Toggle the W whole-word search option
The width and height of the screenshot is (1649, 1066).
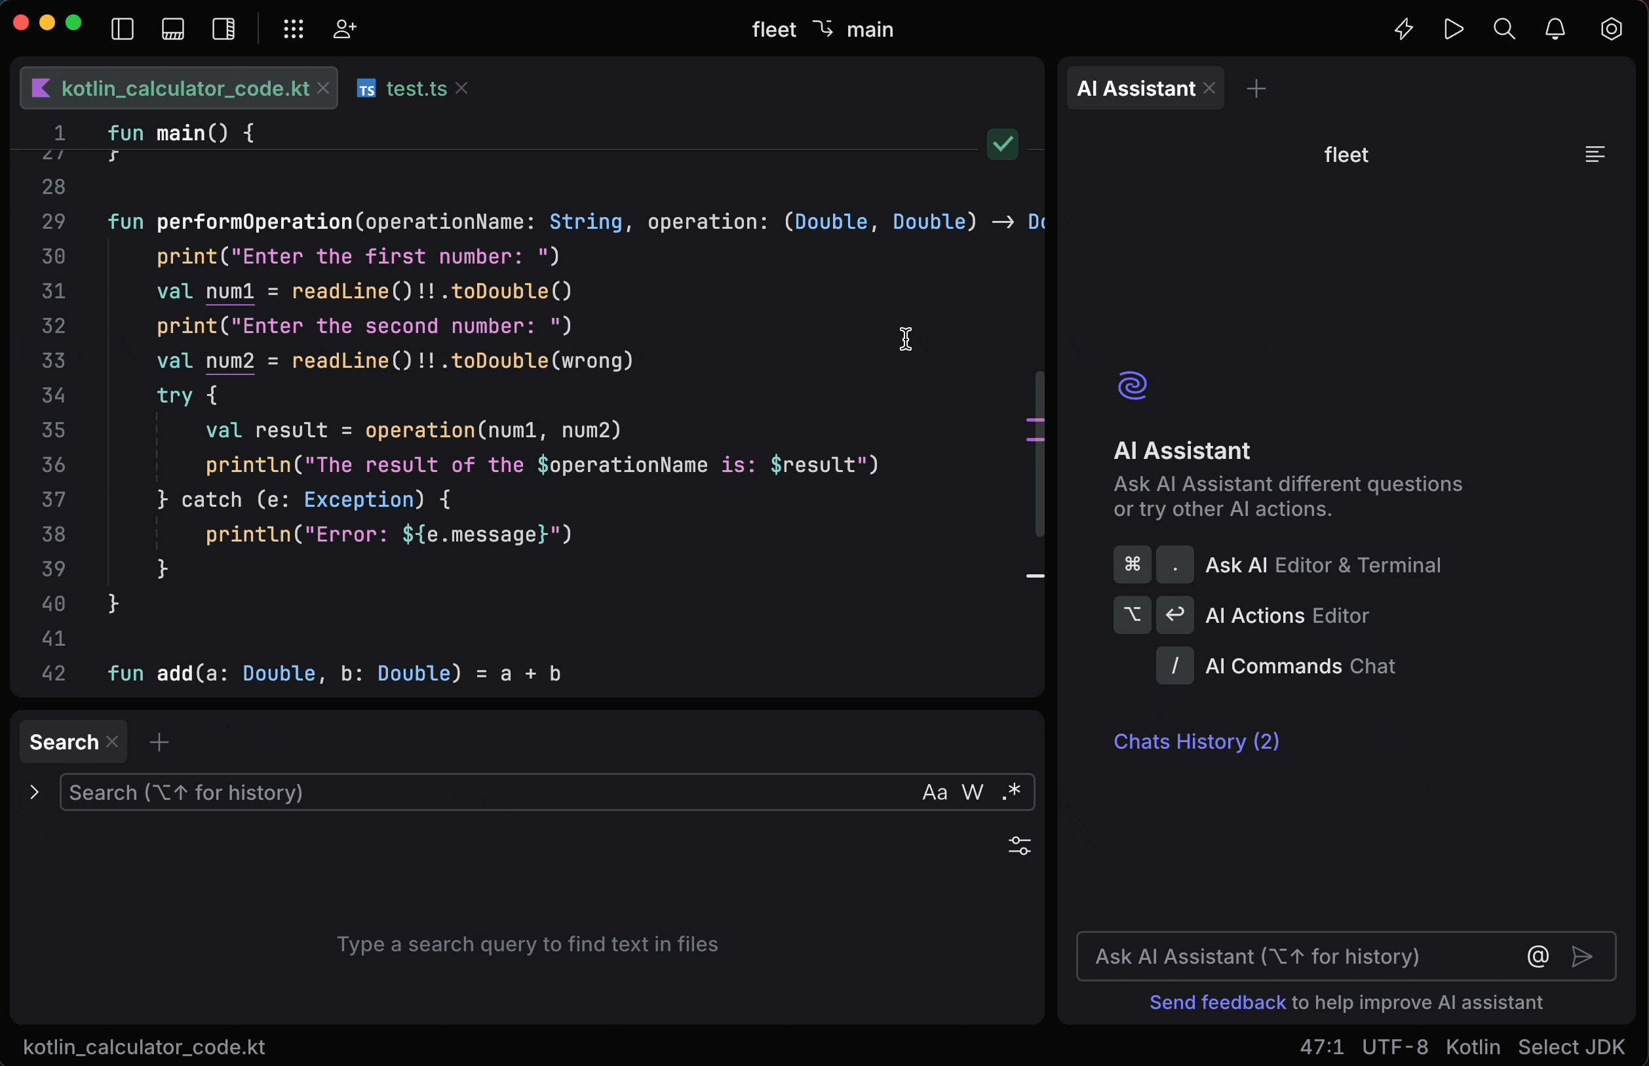pyautogui.click(x=971, y=791)
